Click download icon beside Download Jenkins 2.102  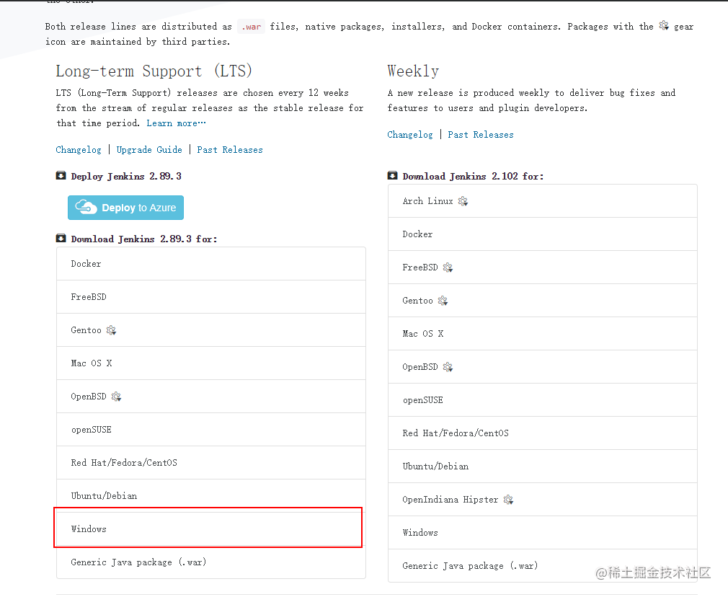click(392, 176)
